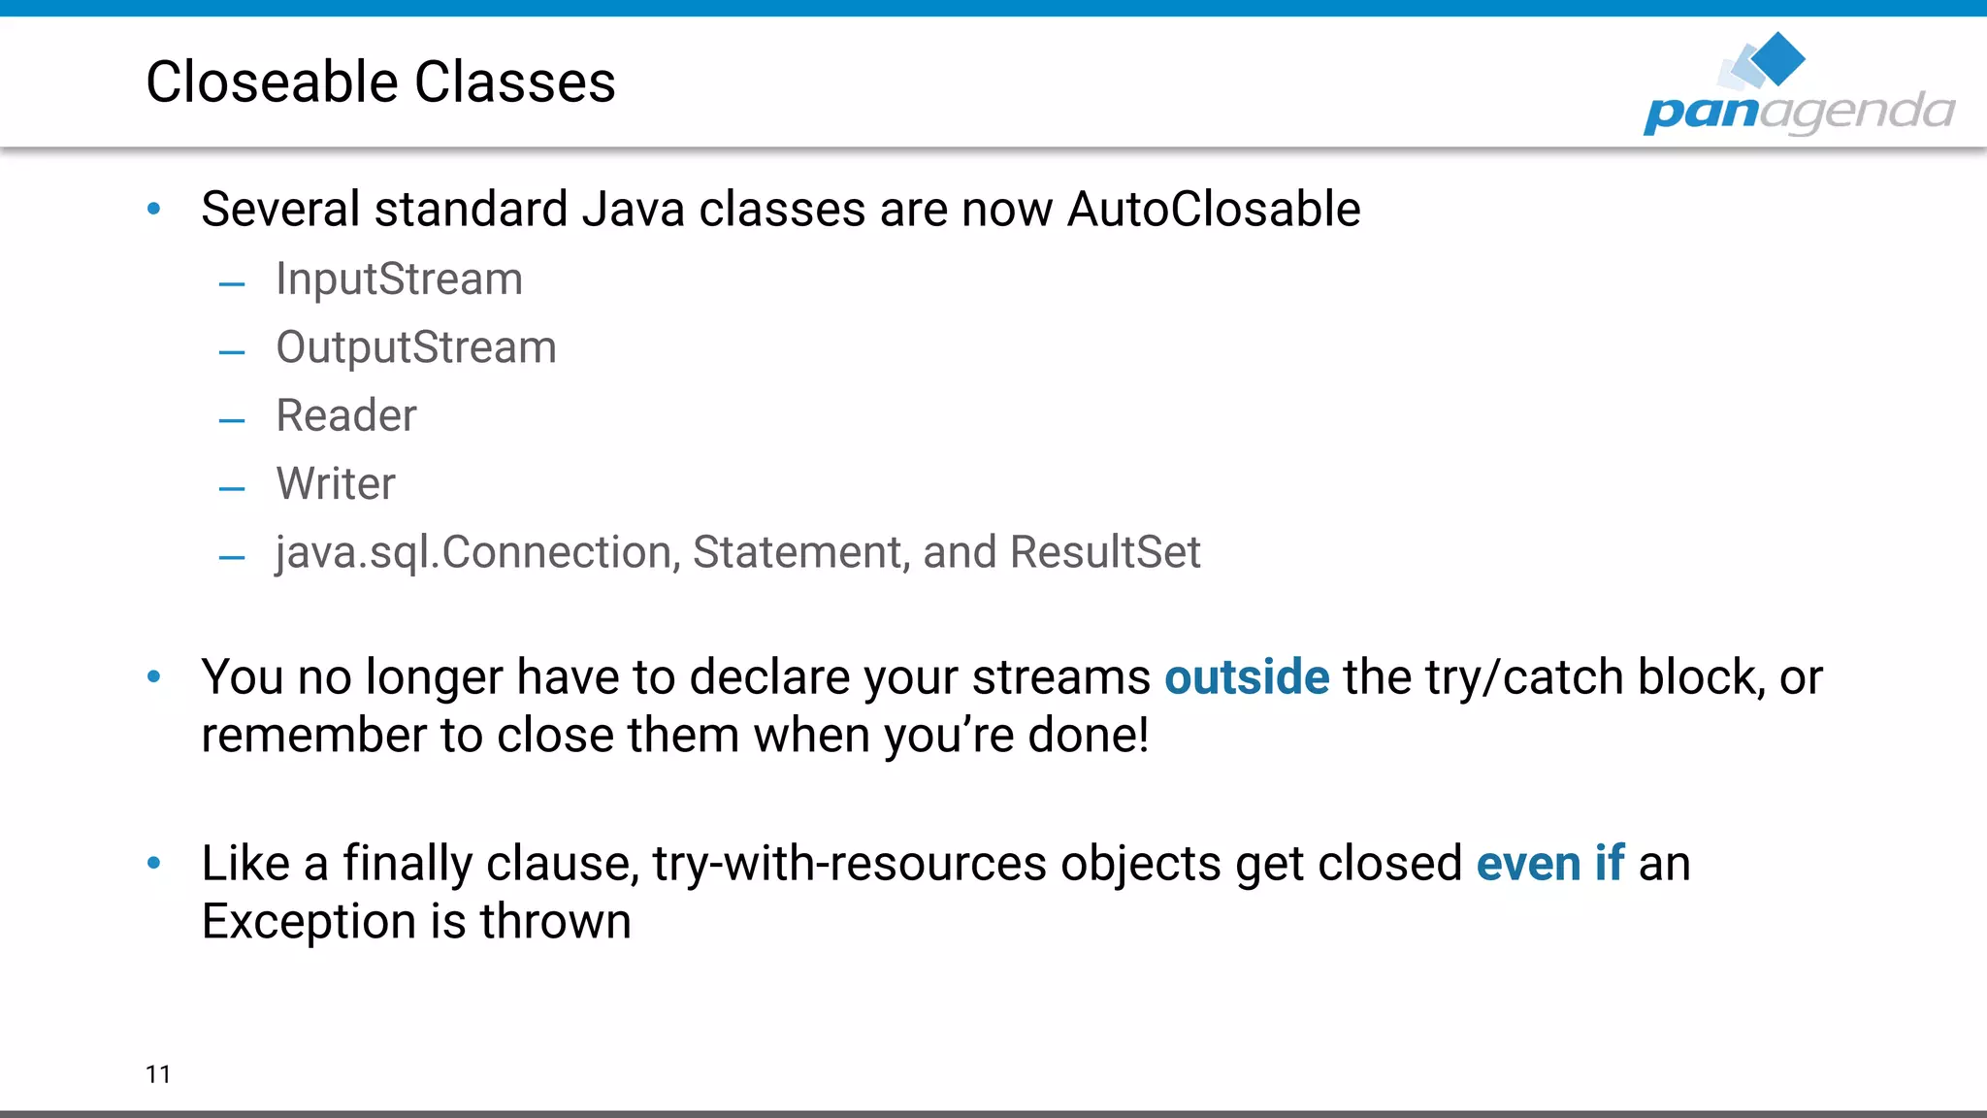The width and height of the screenshot is (1987, 1118).
Task: Click the bullet dot before "Like a finally"
Action: tap(153, 863)
